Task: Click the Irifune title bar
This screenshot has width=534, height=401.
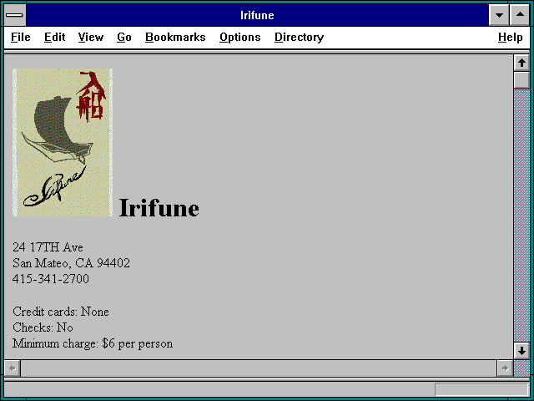Action: click(257, 15)
